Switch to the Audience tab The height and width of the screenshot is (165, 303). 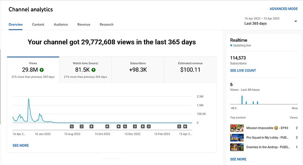pos(61,25)
